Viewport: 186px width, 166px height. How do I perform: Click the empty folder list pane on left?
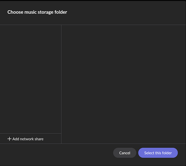[30, 79]
